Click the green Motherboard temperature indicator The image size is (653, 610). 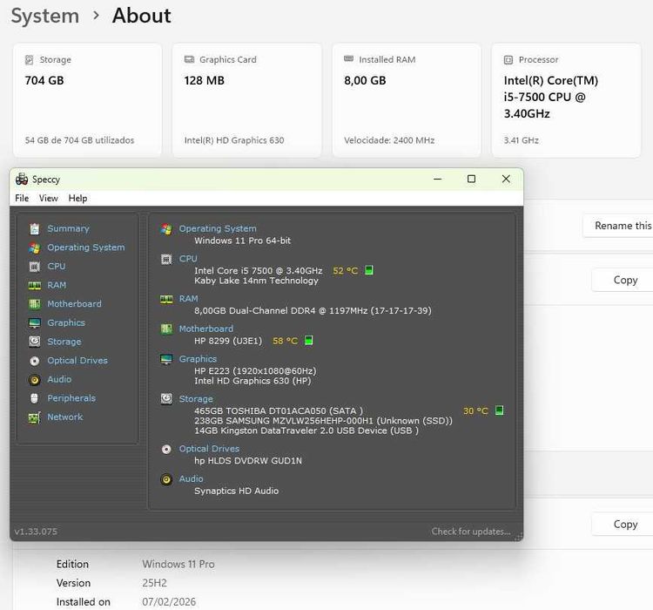click(x=308, y=341)
